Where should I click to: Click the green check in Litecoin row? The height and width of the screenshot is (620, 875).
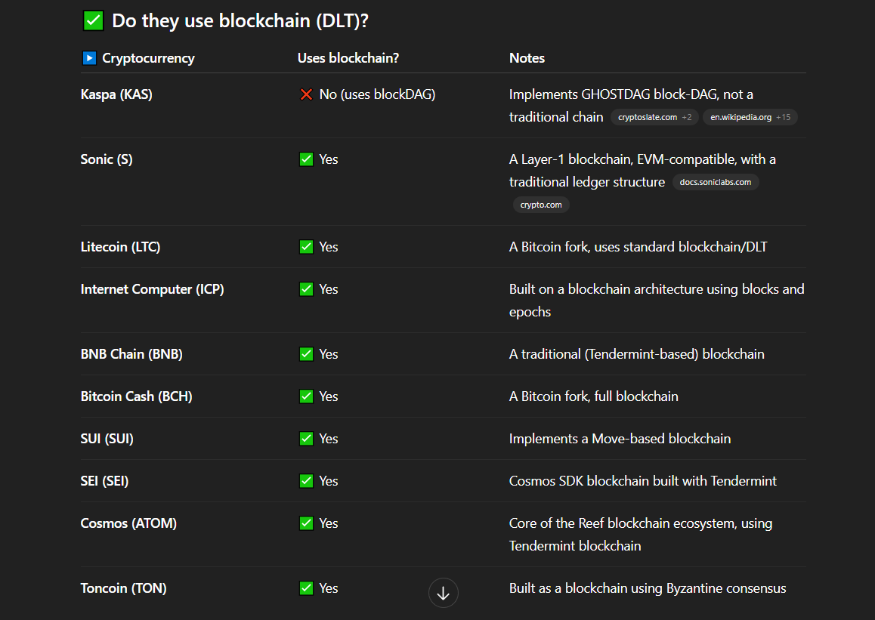point(306,247)
